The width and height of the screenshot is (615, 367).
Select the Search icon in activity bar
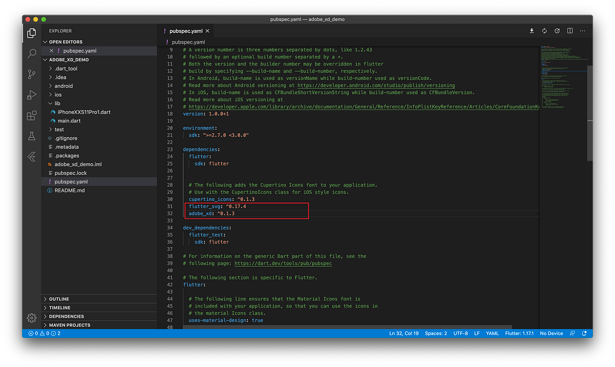[x=31, y=54]
